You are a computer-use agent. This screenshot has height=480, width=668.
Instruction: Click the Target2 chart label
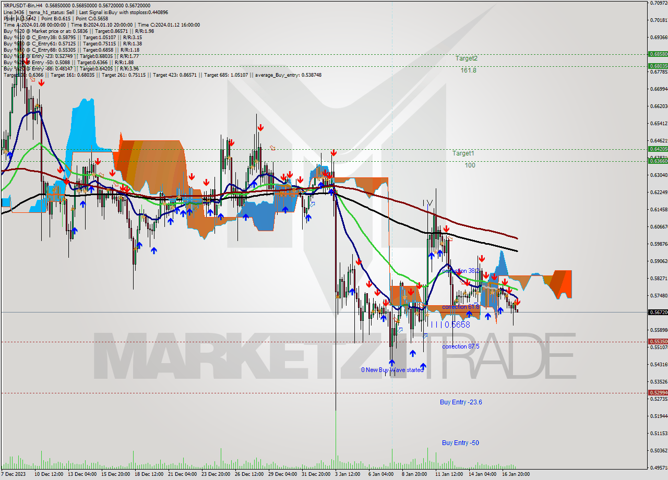click(466, 58)
